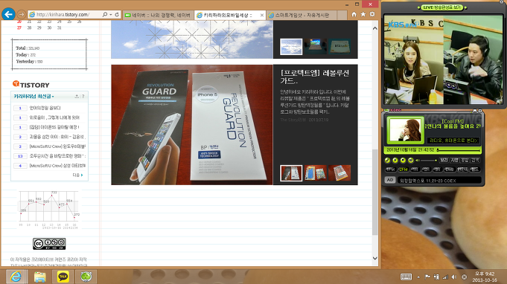This screenshot has height=284, width=507.
Task: Click the 다음 next link in widget
Action: coord(77,175)
